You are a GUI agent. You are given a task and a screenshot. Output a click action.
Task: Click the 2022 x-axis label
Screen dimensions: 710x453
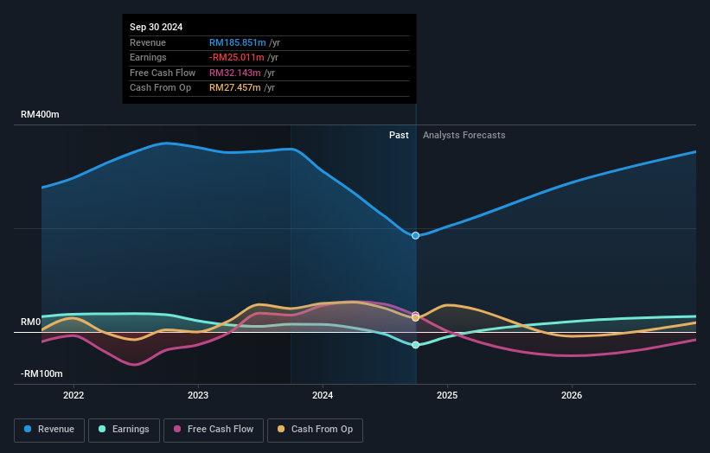tap(74, 395)
